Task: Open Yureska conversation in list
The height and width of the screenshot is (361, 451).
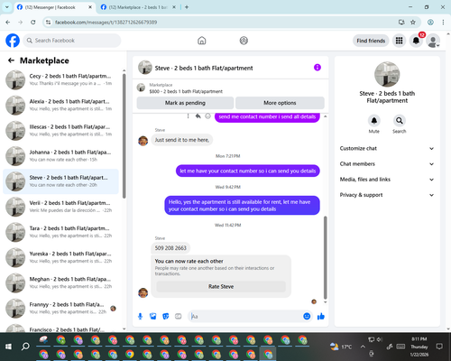Action: pyautogui.click(x=61, y=257)
